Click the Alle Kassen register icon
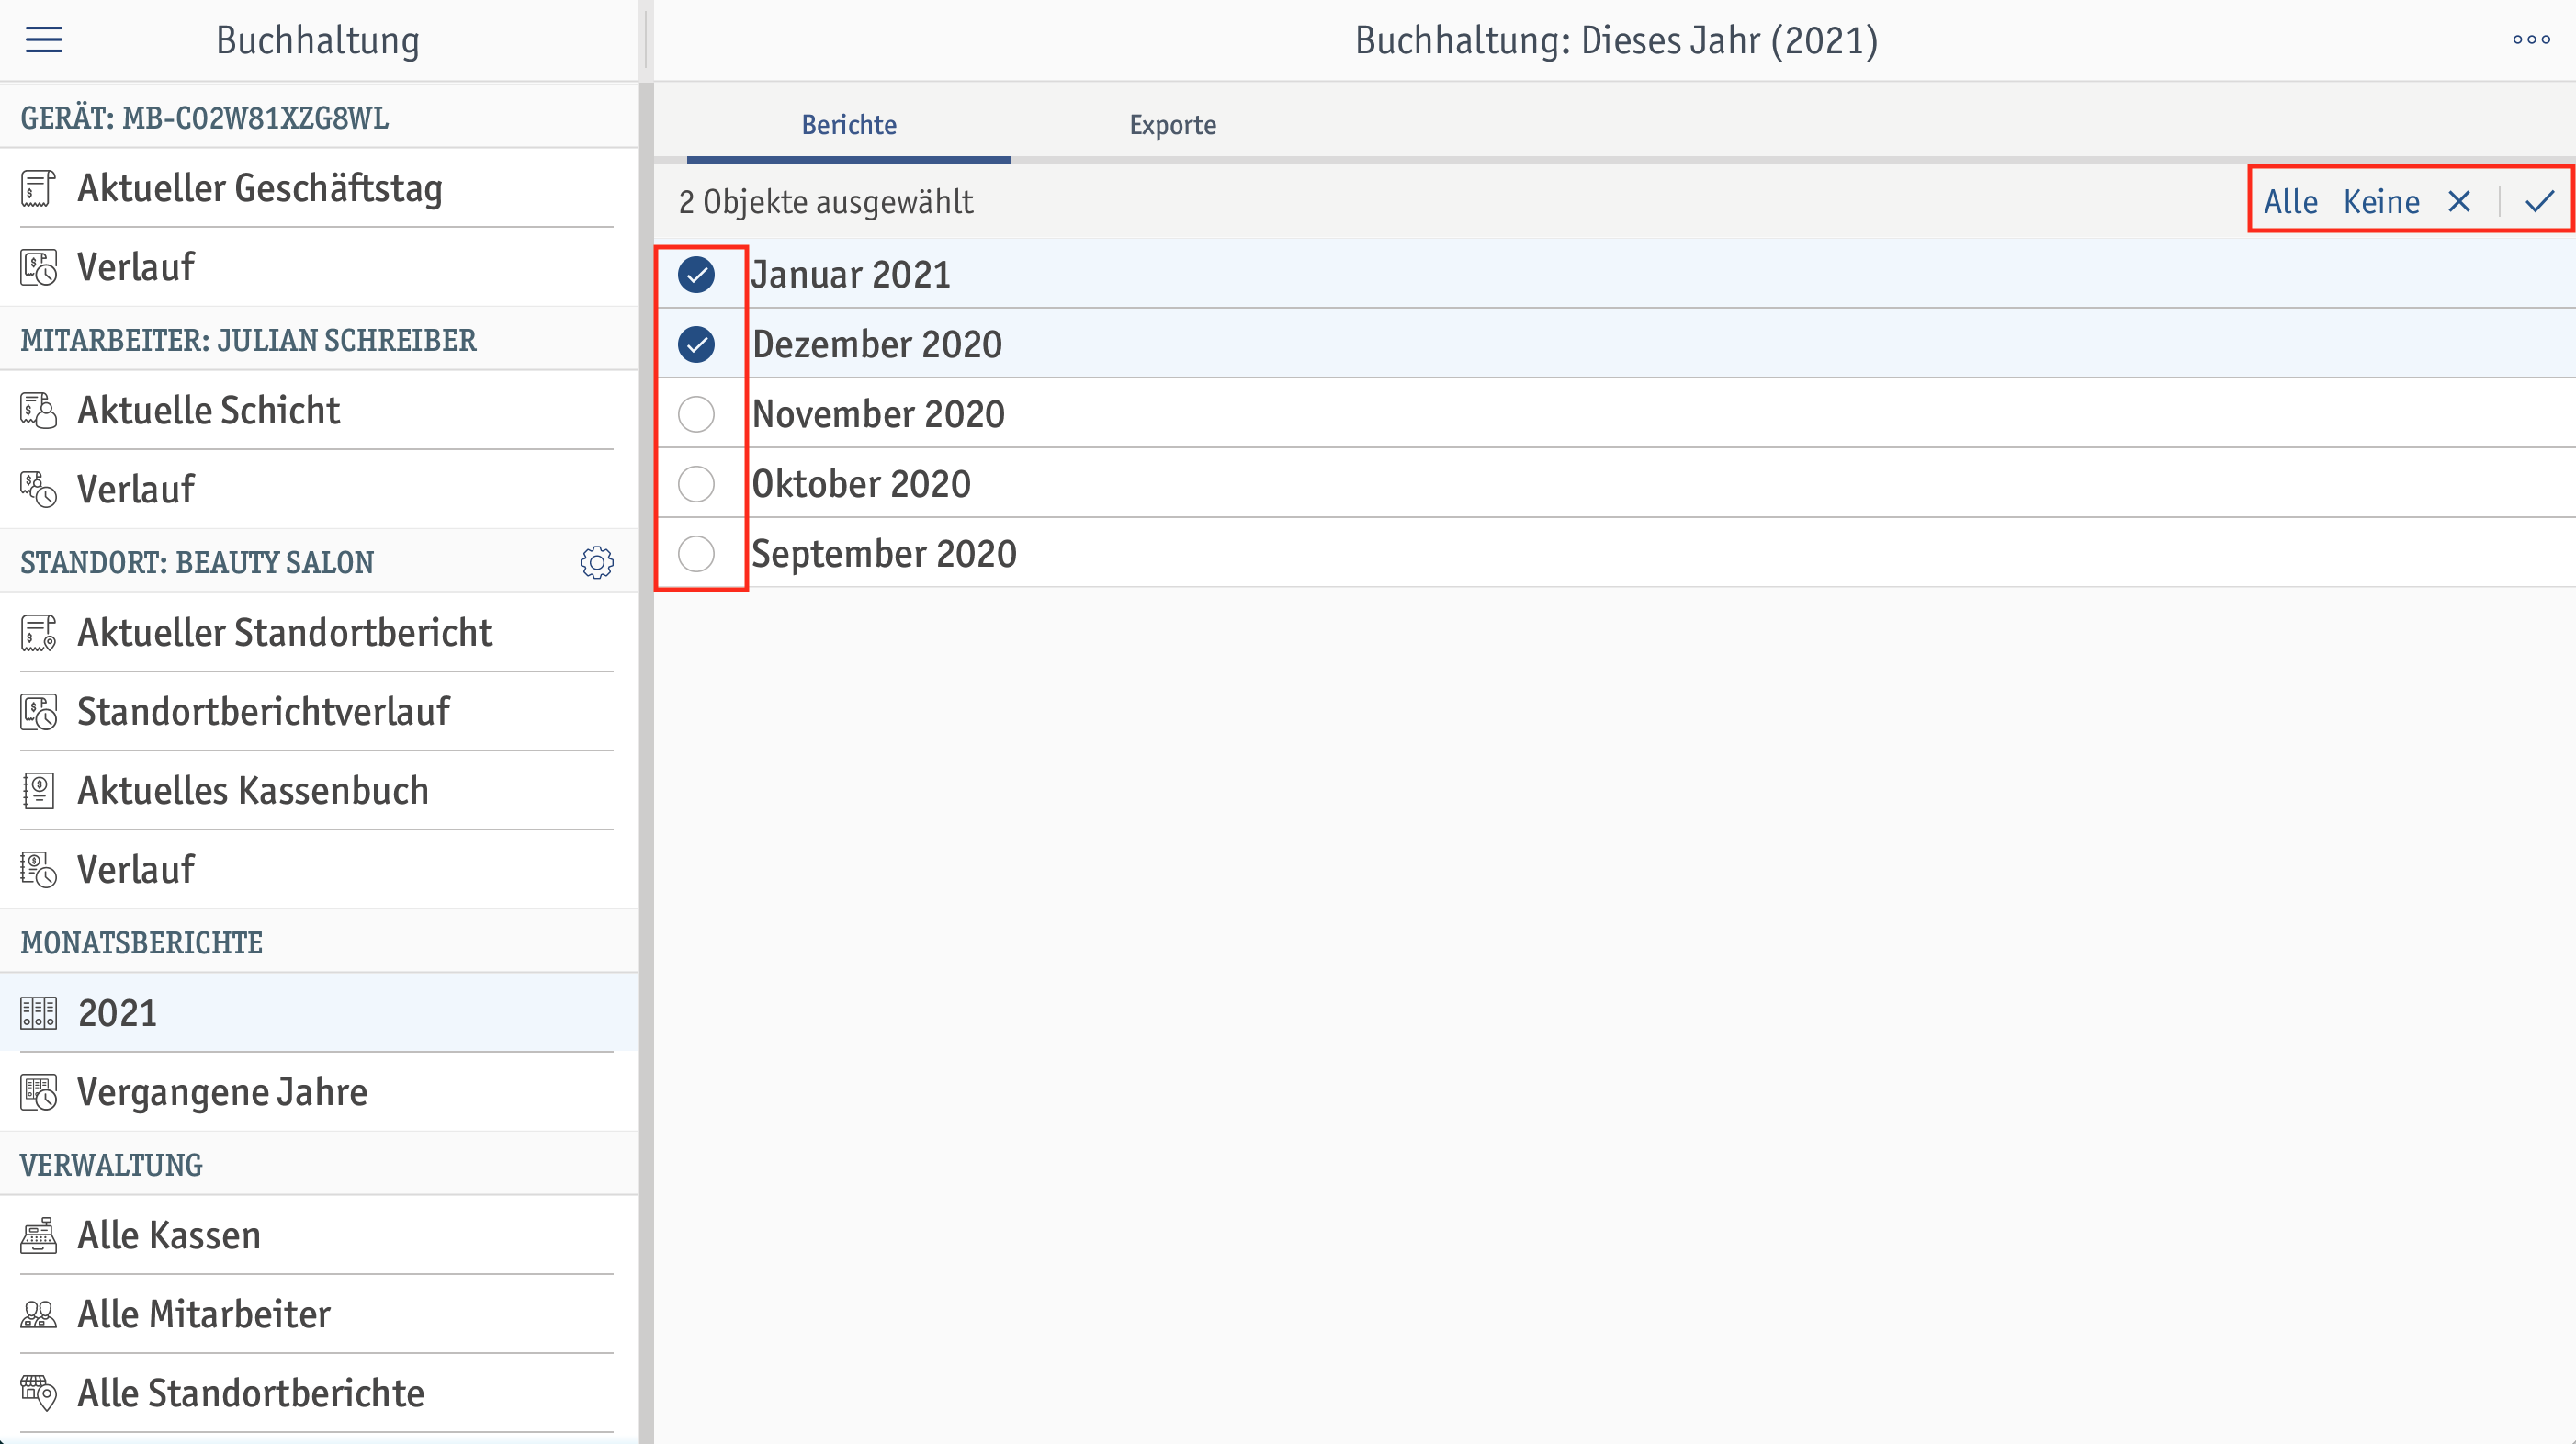This screenshot has height=1444, width=2576. point(38,1235)
